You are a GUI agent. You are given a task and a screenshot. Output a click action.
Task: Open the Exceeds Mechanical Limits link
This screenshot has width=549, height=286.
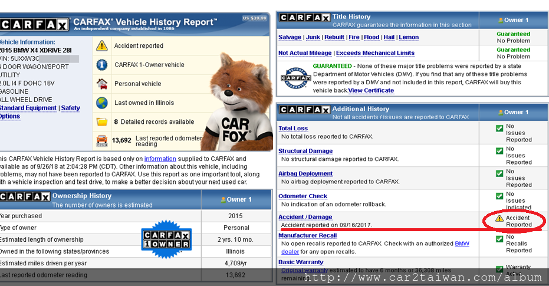tap(375, 53)
